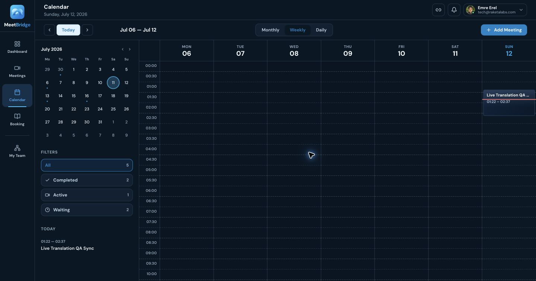Select the Calendar sidebar item
The height and width of the screenshot is (281, 536).
17,96
